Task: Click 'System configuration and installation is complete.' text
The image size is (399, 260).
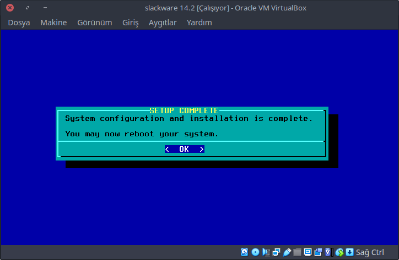Action: (189, 119)
